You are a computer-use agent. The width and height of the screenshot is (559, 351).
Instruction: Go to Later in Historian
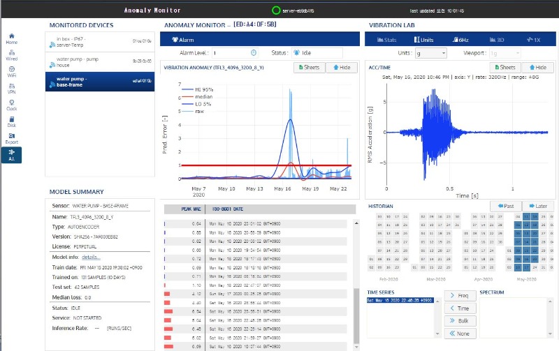click(x=538, y=206)
